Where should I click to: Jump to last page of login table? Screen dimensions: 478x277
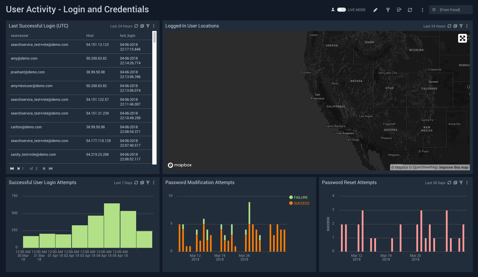pos(51,169)
